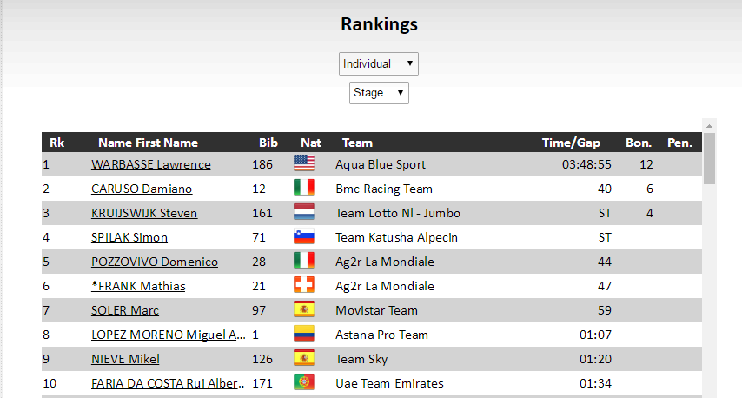Click the USA flag icon for Warbasse
This screenshot has height=398, width=742.
[303, 163]
